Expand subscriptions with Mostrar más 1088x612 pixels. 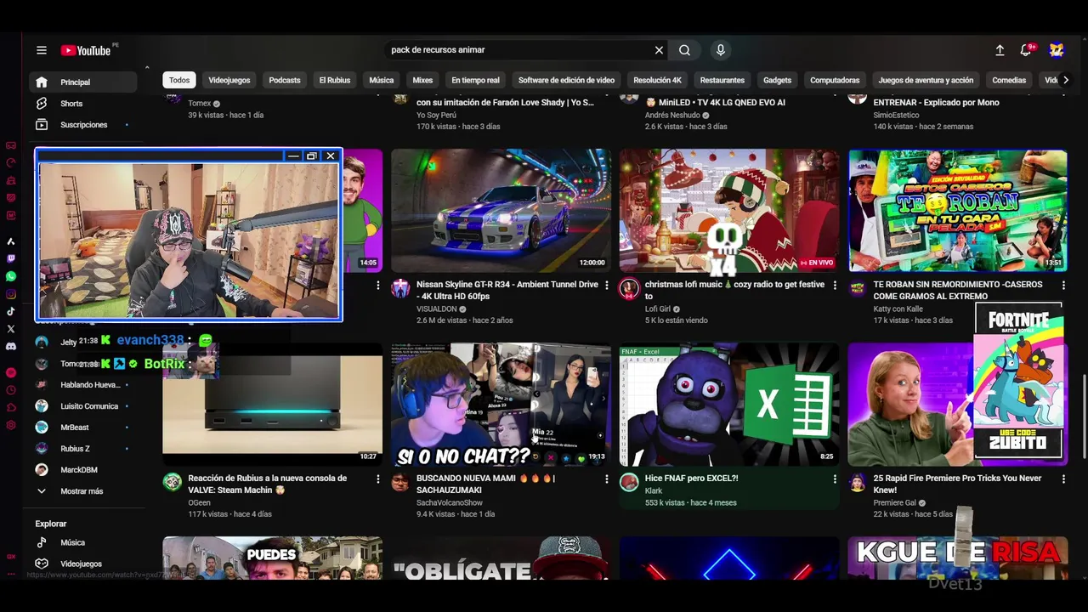83,491
